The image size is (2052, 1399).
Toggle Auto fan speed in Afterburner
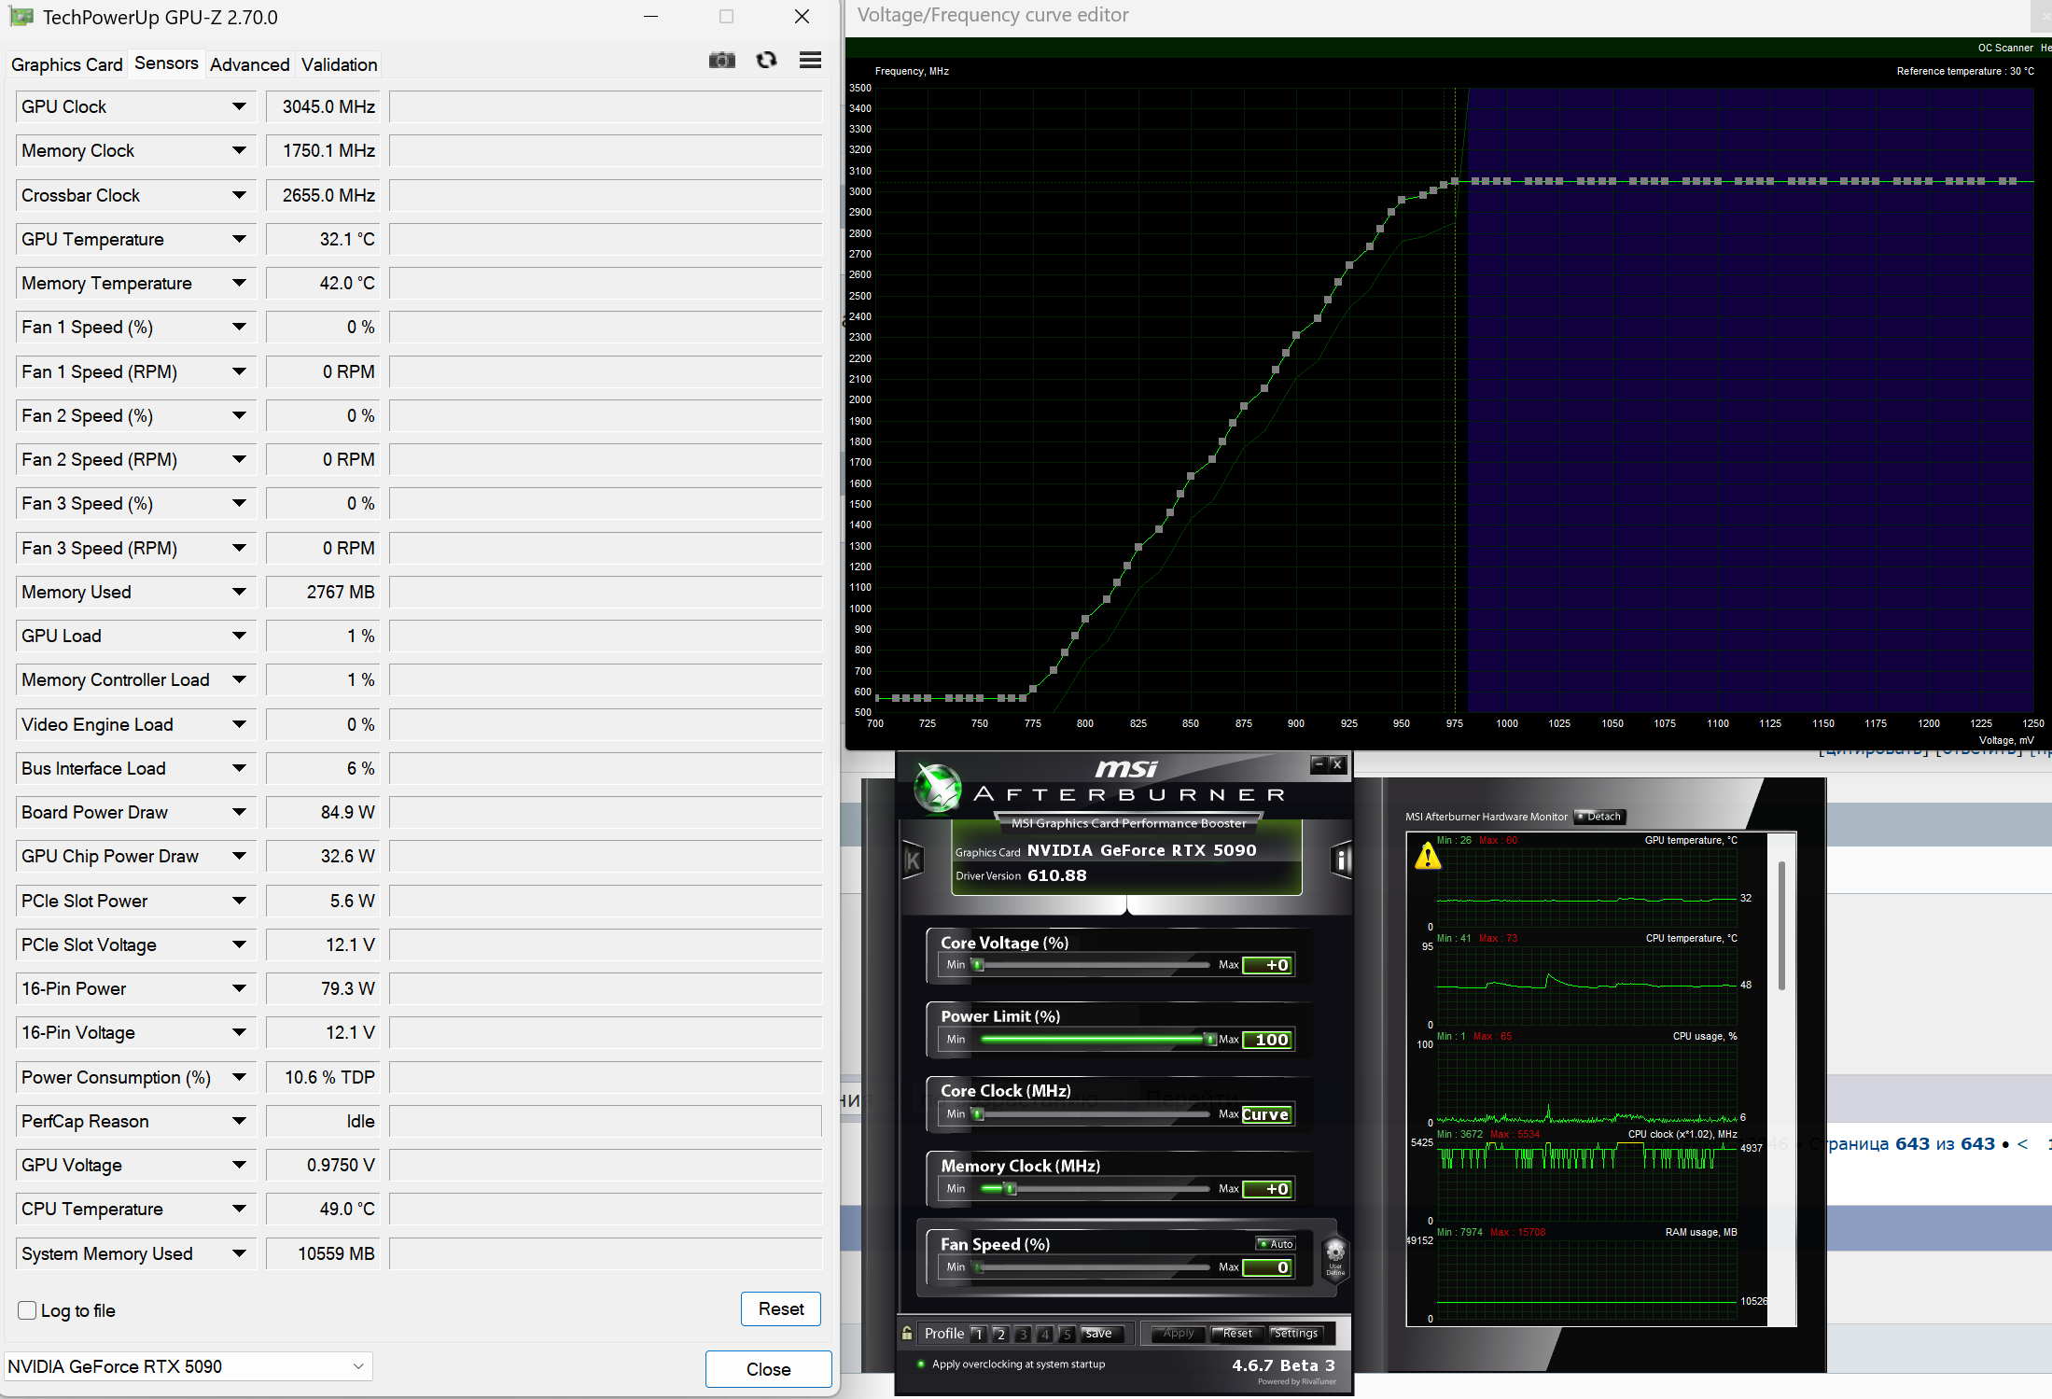(x=1276, y=1243)
